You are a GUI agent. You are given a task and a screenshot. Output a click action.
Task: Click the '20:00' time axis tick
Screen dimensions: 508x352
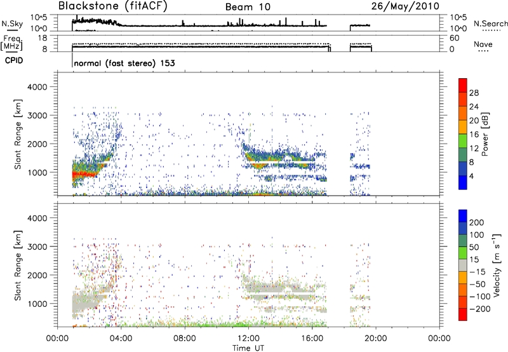(x=375, y=339)
